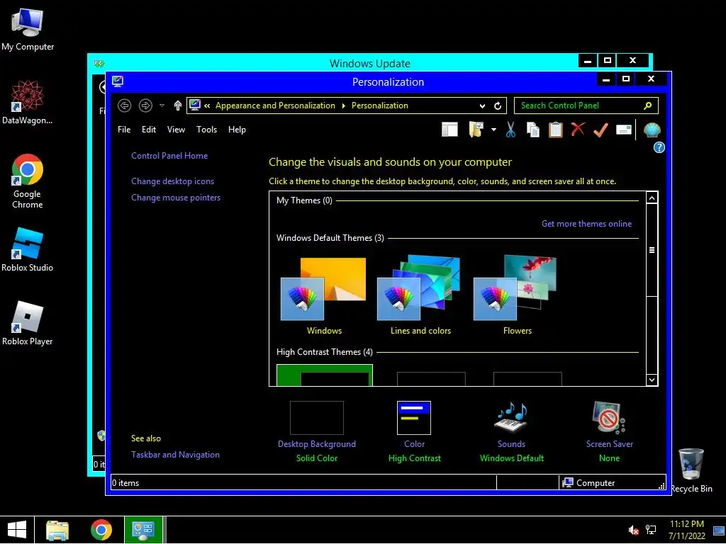Image resolution: width=726 pixels, height=544 pixels.
Task: Open Sounds settings
Action: [x=512, y=431]
